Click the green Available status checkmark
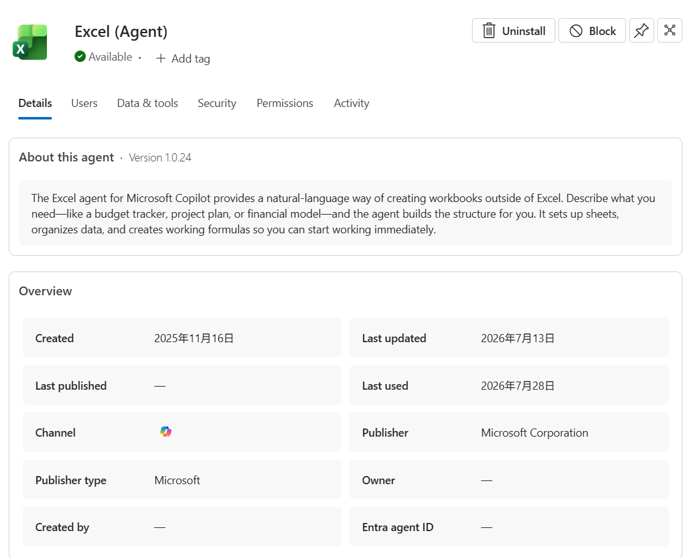The height and width of the screenshot is (558, 683). (x=80, y=56)
